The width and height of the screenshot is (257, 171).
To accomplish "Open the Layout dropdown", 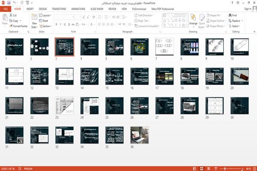I will (x=45, y=15).
